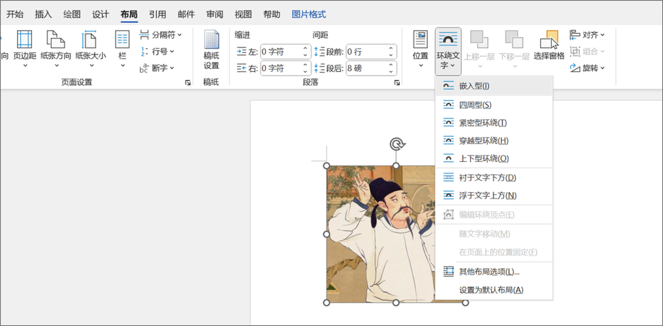Decrease the 段后 spacing with its down arrow
Image resolution: width=663 pixels, height=326 pixels.
(x=391, y=71)
